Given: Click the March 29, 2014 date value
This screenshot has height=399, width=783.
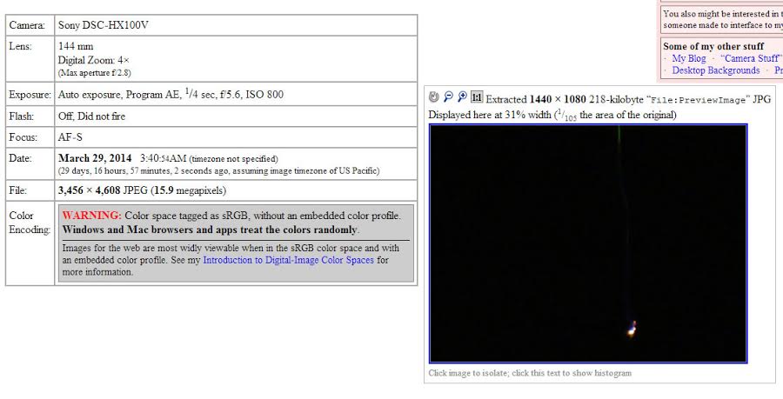Looking at the screenshot, I should pyautogui.click(x=95, y=158).
